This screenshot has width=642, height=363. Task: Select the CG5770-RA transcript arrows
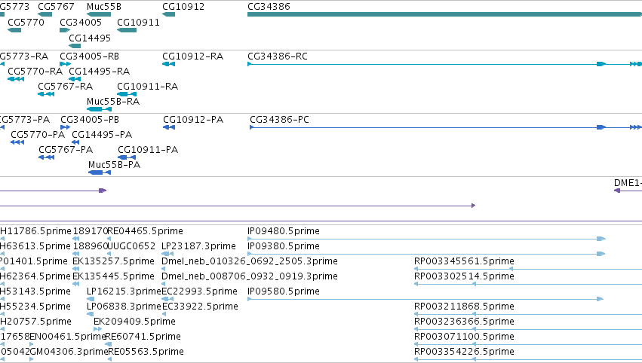pyautogui.click(x=16, y=79)
